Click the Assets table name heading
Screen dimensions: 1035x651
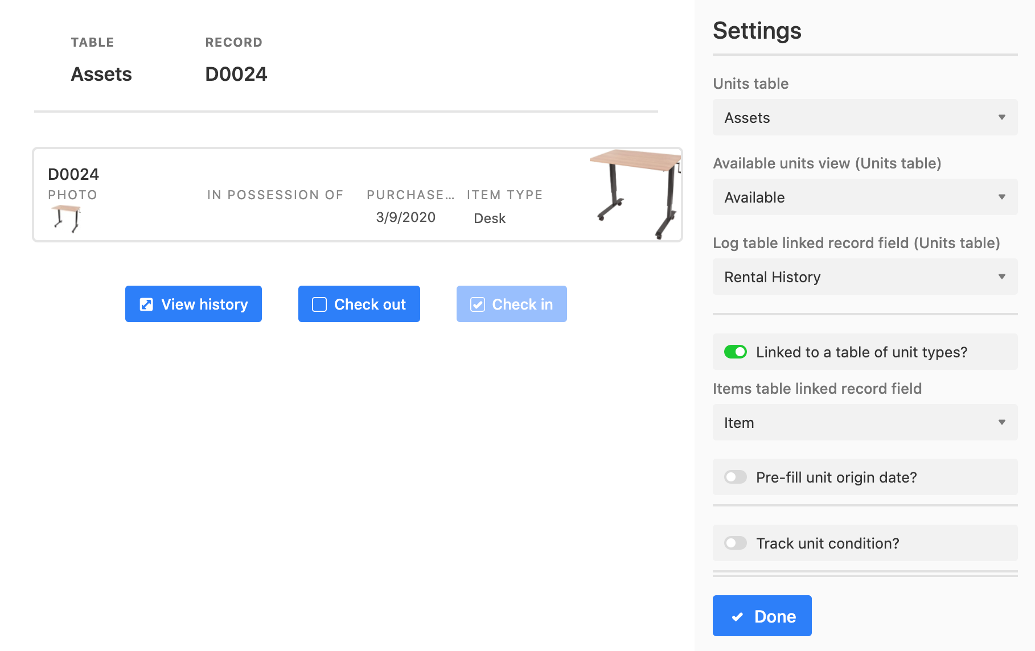[101, 74]
